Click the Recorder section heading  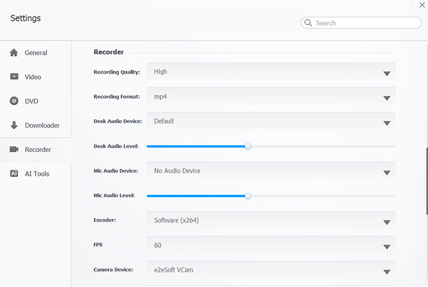click(109, 52)
